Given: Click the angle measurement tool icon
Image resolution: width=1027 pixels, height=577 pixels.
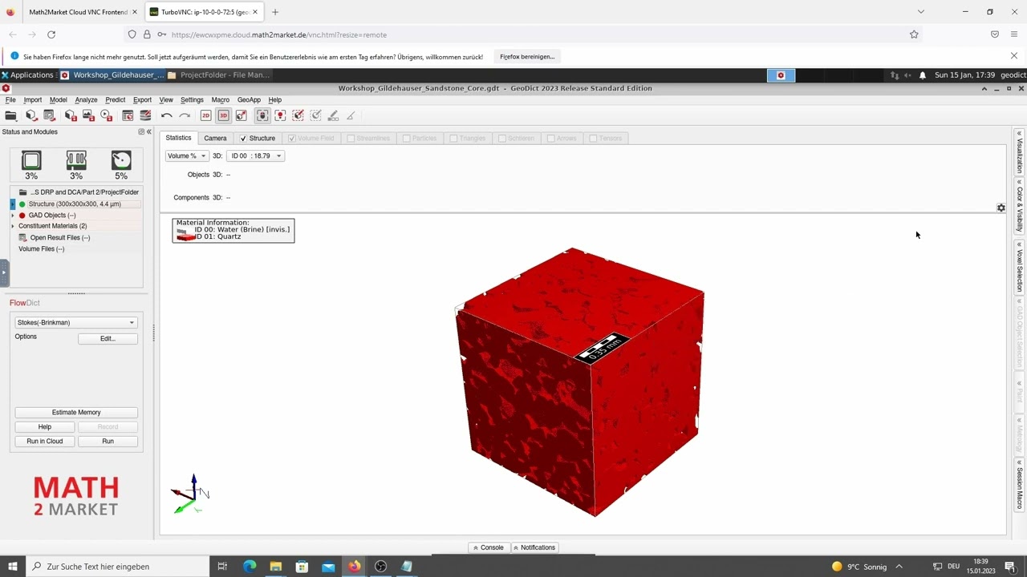Looking at the screenshot, I should point(351,115).
